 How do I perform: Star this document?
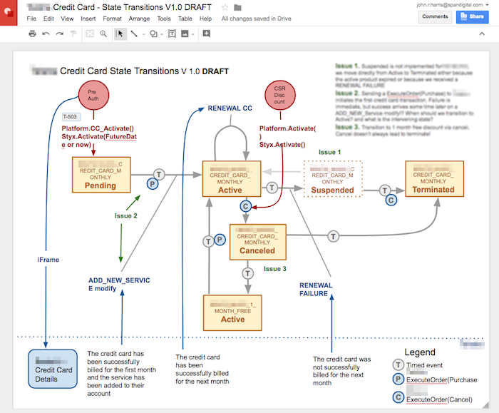225,7
